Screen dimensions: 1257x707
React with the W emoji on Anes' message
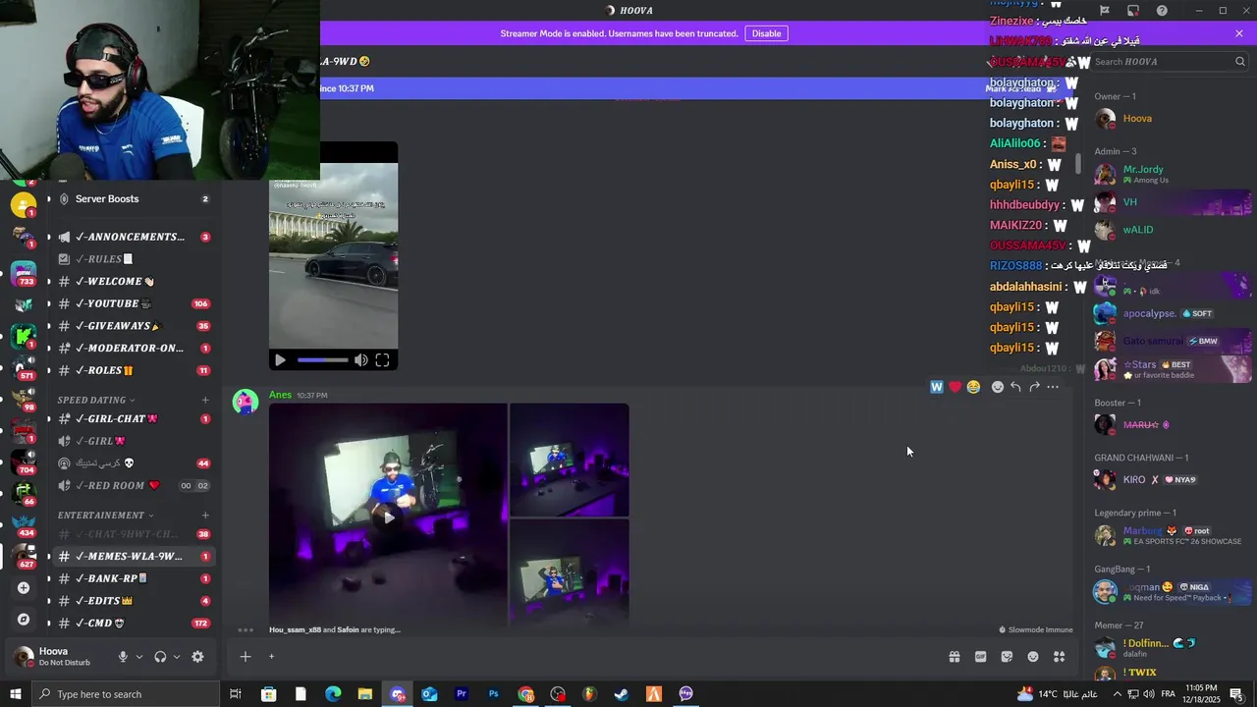(x=937, y=387)
